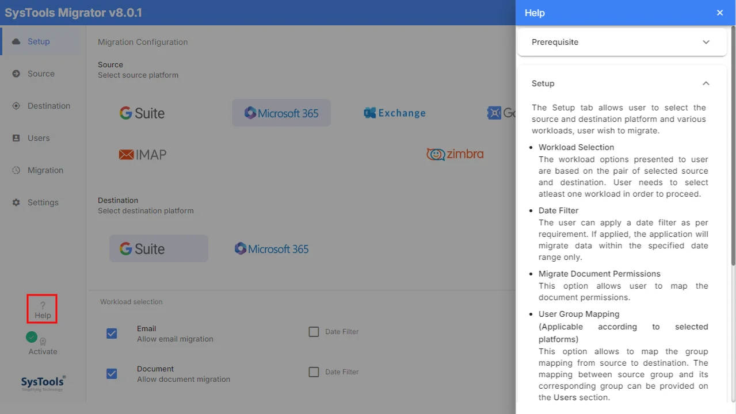736x414 pixels.
Task: Choose G Suite as source platform
Action: pyautogui.click(x=142, y=113)
